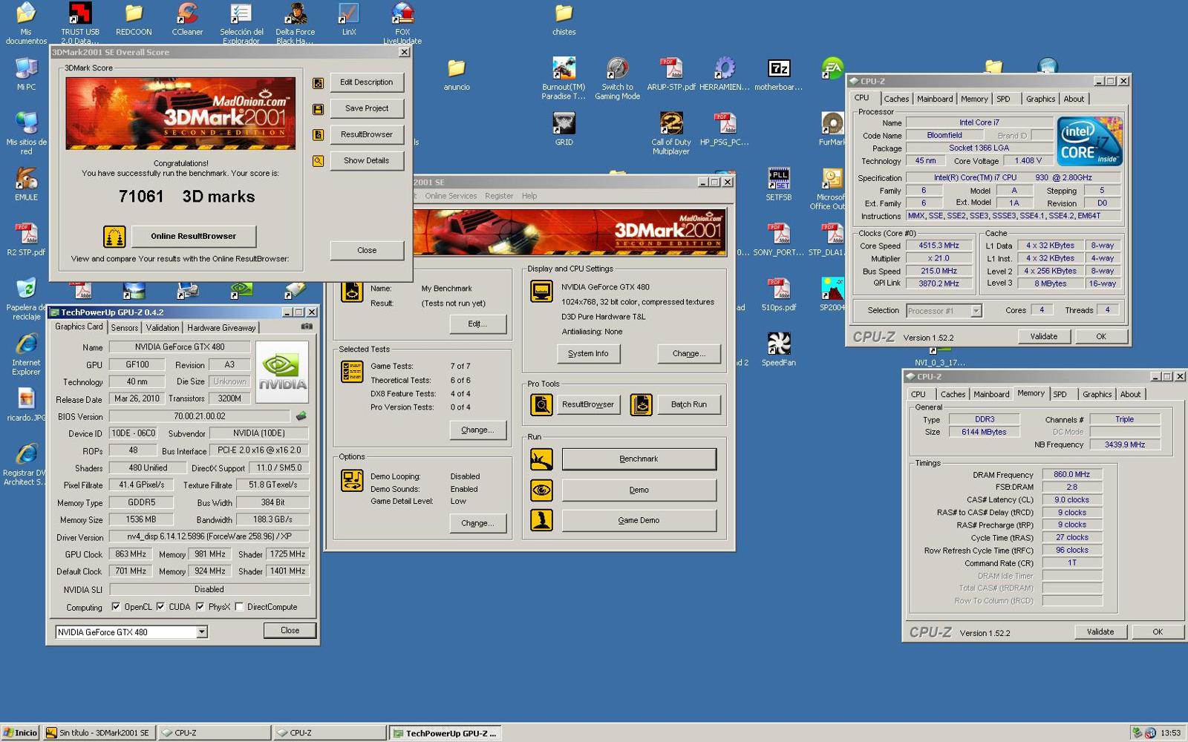Click the GPU-Z Name field GeForce GTX 480

[180, 347]
